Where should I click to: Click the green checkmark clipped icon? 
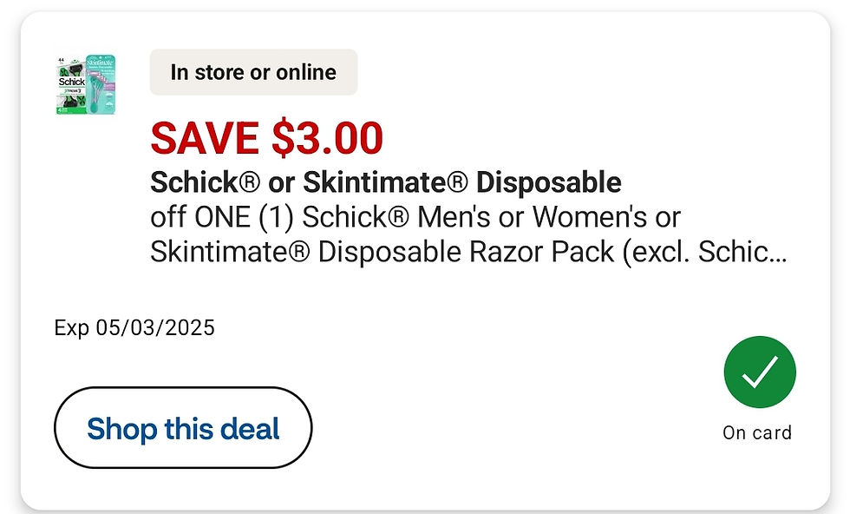759,372
